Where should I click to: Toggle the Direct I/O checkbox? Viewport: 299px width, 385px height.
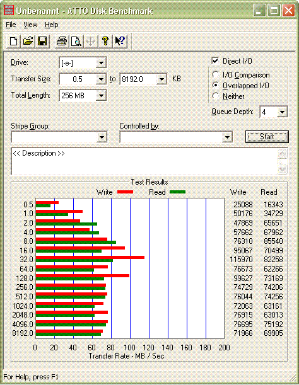[215, 60]
